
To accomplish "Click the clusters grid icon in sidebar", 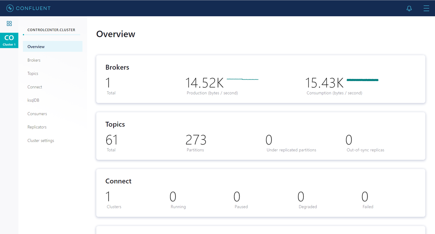I will click(9, 24).
